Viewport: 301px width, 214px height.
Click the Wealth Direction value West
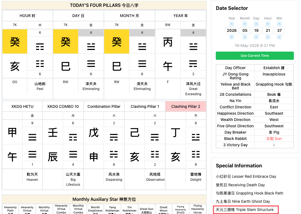[x=274, y=120]
